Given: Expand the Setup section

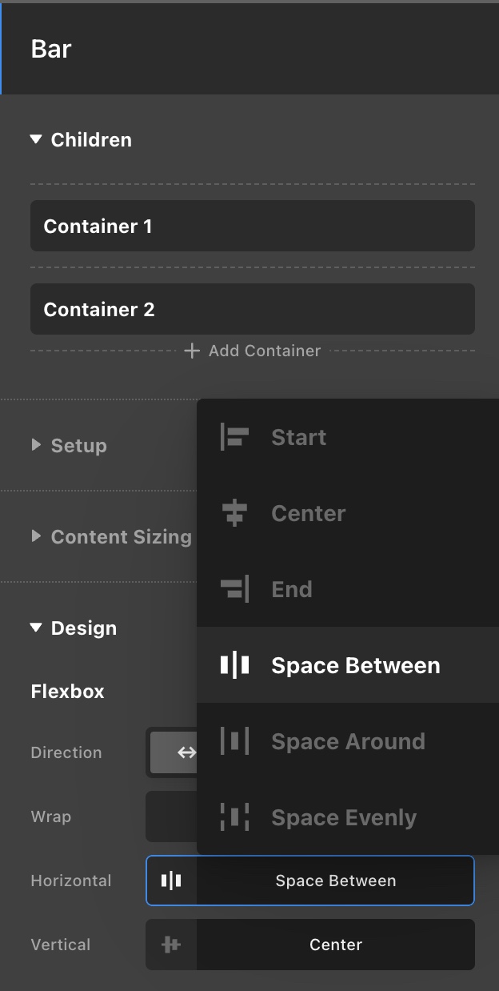Looking at the screenshot, I should coord(36,445).
